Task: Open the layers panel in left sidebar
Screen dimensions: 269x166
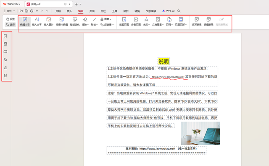Action: pyautogui.click(x=5, y=75)
